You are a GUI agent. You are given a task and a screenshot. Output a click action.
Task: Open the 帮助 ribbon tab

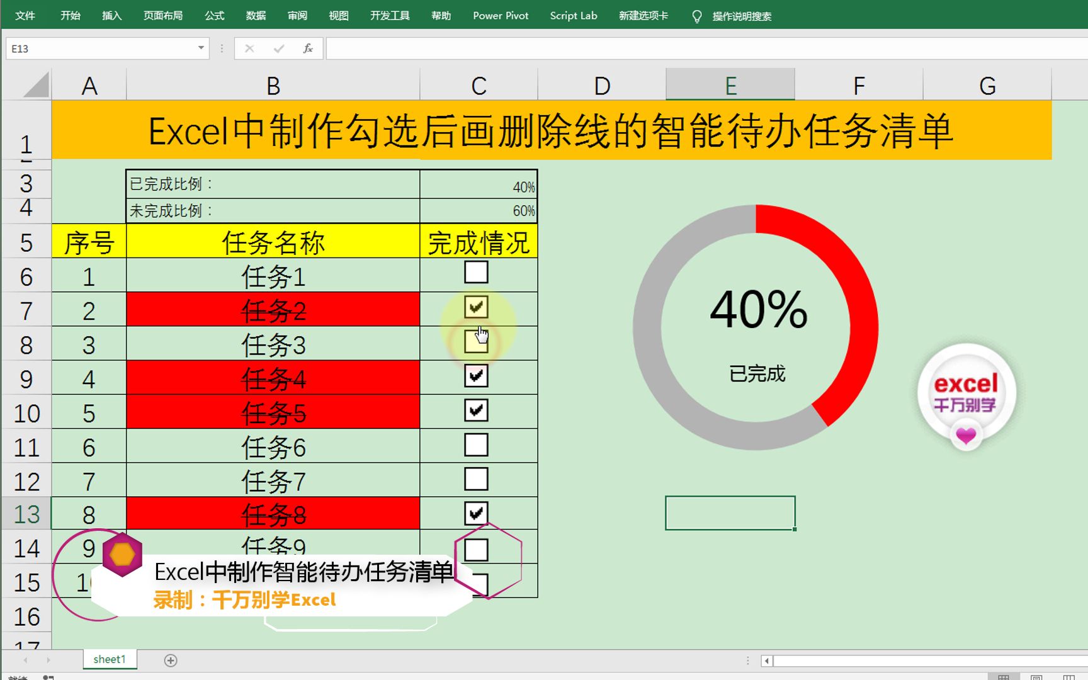pos(441,16)
